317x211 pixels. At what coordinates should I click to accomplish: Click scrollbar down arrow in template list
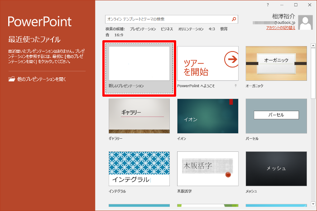pos(313,204)
